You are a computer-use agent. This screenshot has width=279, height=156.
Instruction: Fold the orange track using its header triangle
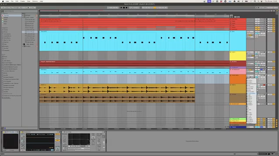point(231,75)
